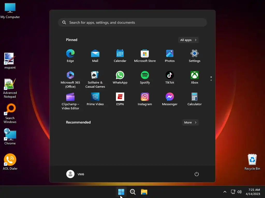Open the ESPN app
The width and height of the screenshot is (265, 198).
point(120,99)
